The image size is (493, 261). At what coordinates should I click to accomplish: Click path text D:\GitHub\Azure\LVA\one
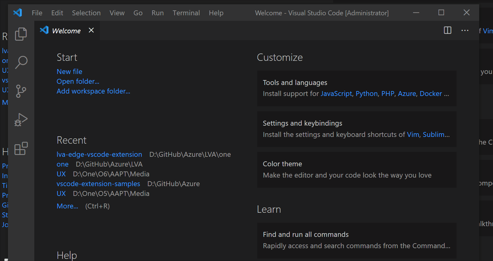tap(190, 154)
